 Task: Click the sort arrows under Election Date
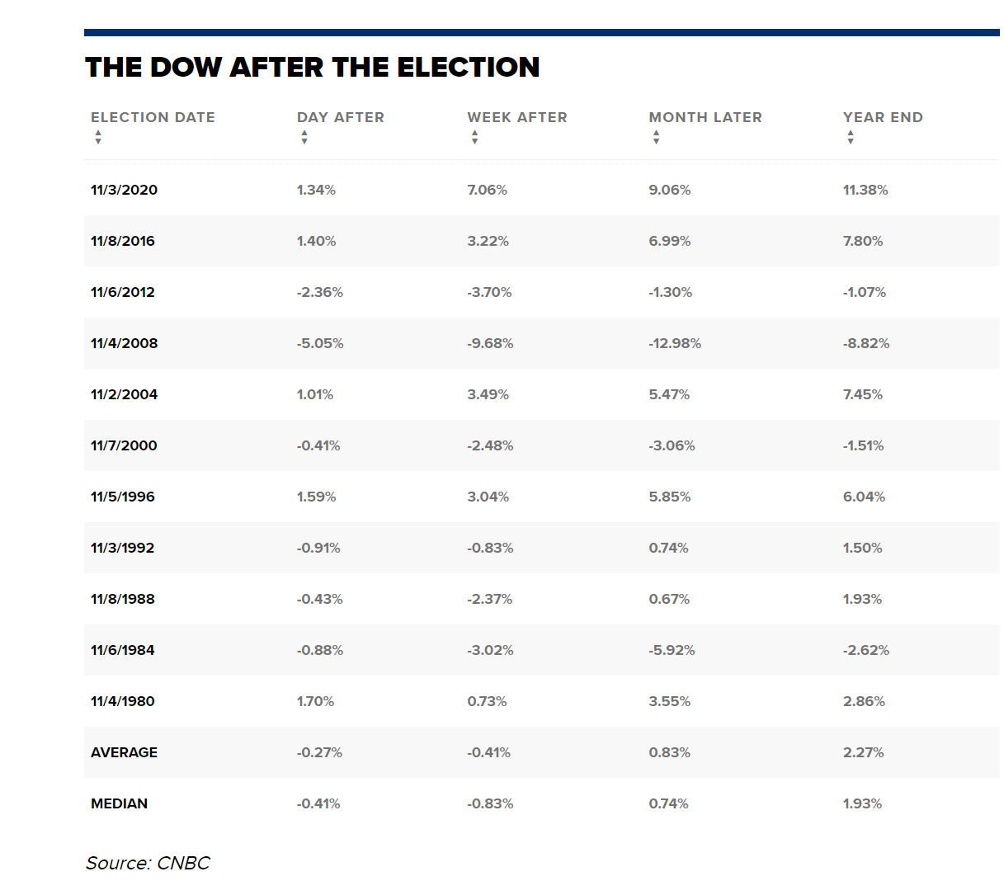(98, 137)
